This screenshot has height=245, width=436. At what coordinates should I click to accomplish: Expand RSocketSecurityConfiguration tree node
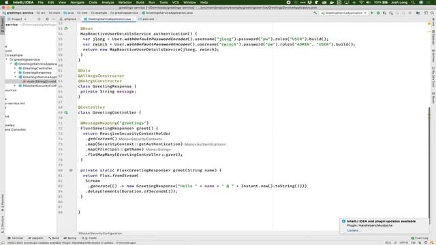pyautogui.click(x=15, y=86)
